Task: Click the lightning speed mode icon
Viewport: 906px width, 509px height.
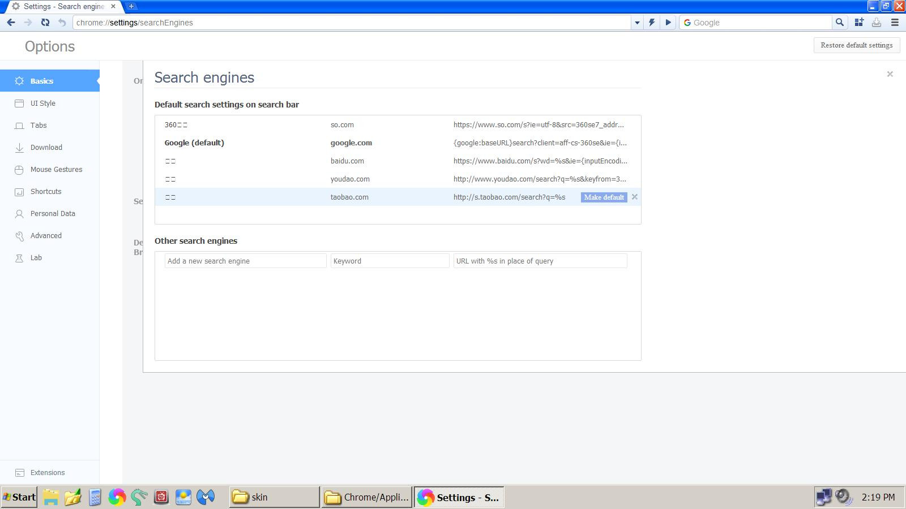Action: click(652, 23)
